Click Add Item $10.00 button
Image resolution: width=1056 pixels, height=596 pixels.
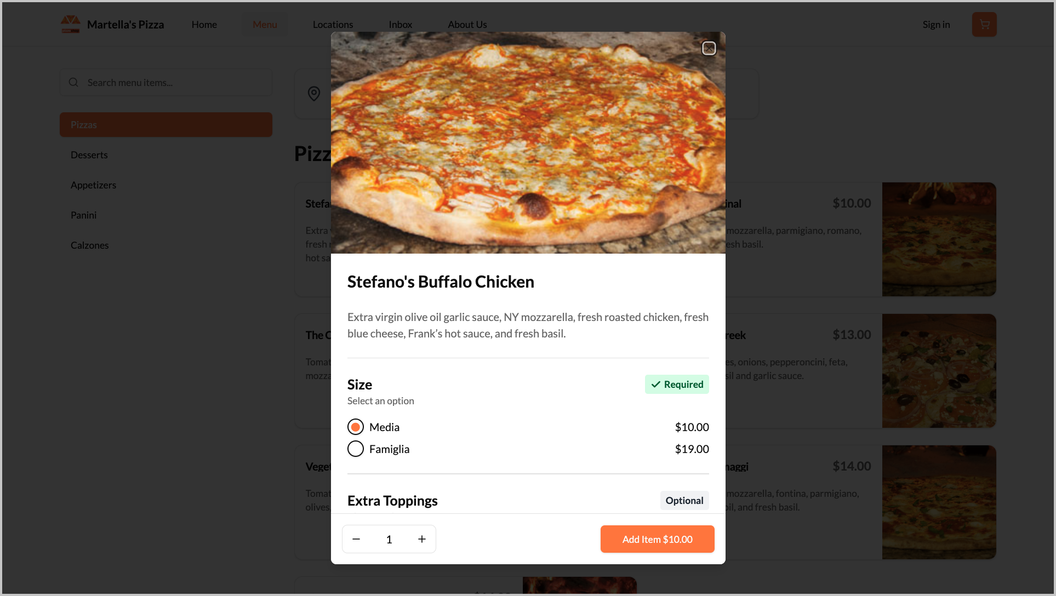(x=657, y=539)
